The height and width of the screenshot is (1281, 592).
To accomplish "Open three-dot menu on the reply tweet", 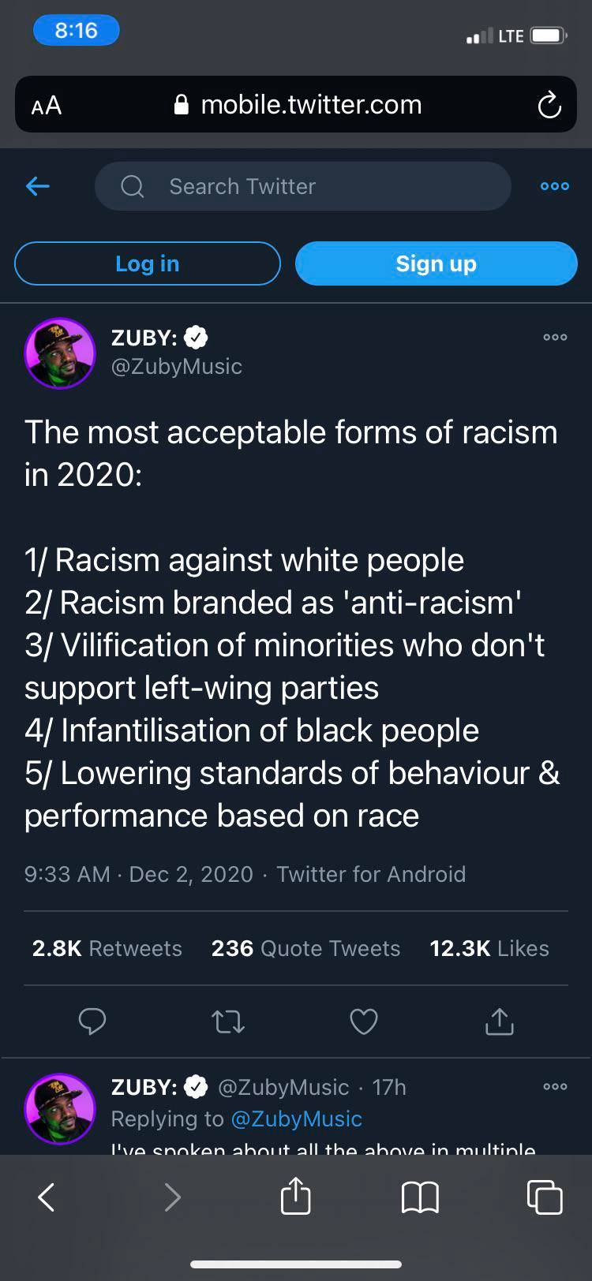I will [x=555, y=1086].
